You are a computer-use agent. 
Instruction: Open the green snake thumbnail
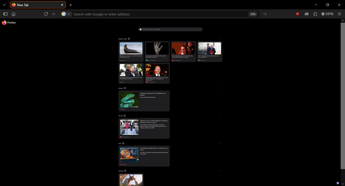(x=130, y=100)
